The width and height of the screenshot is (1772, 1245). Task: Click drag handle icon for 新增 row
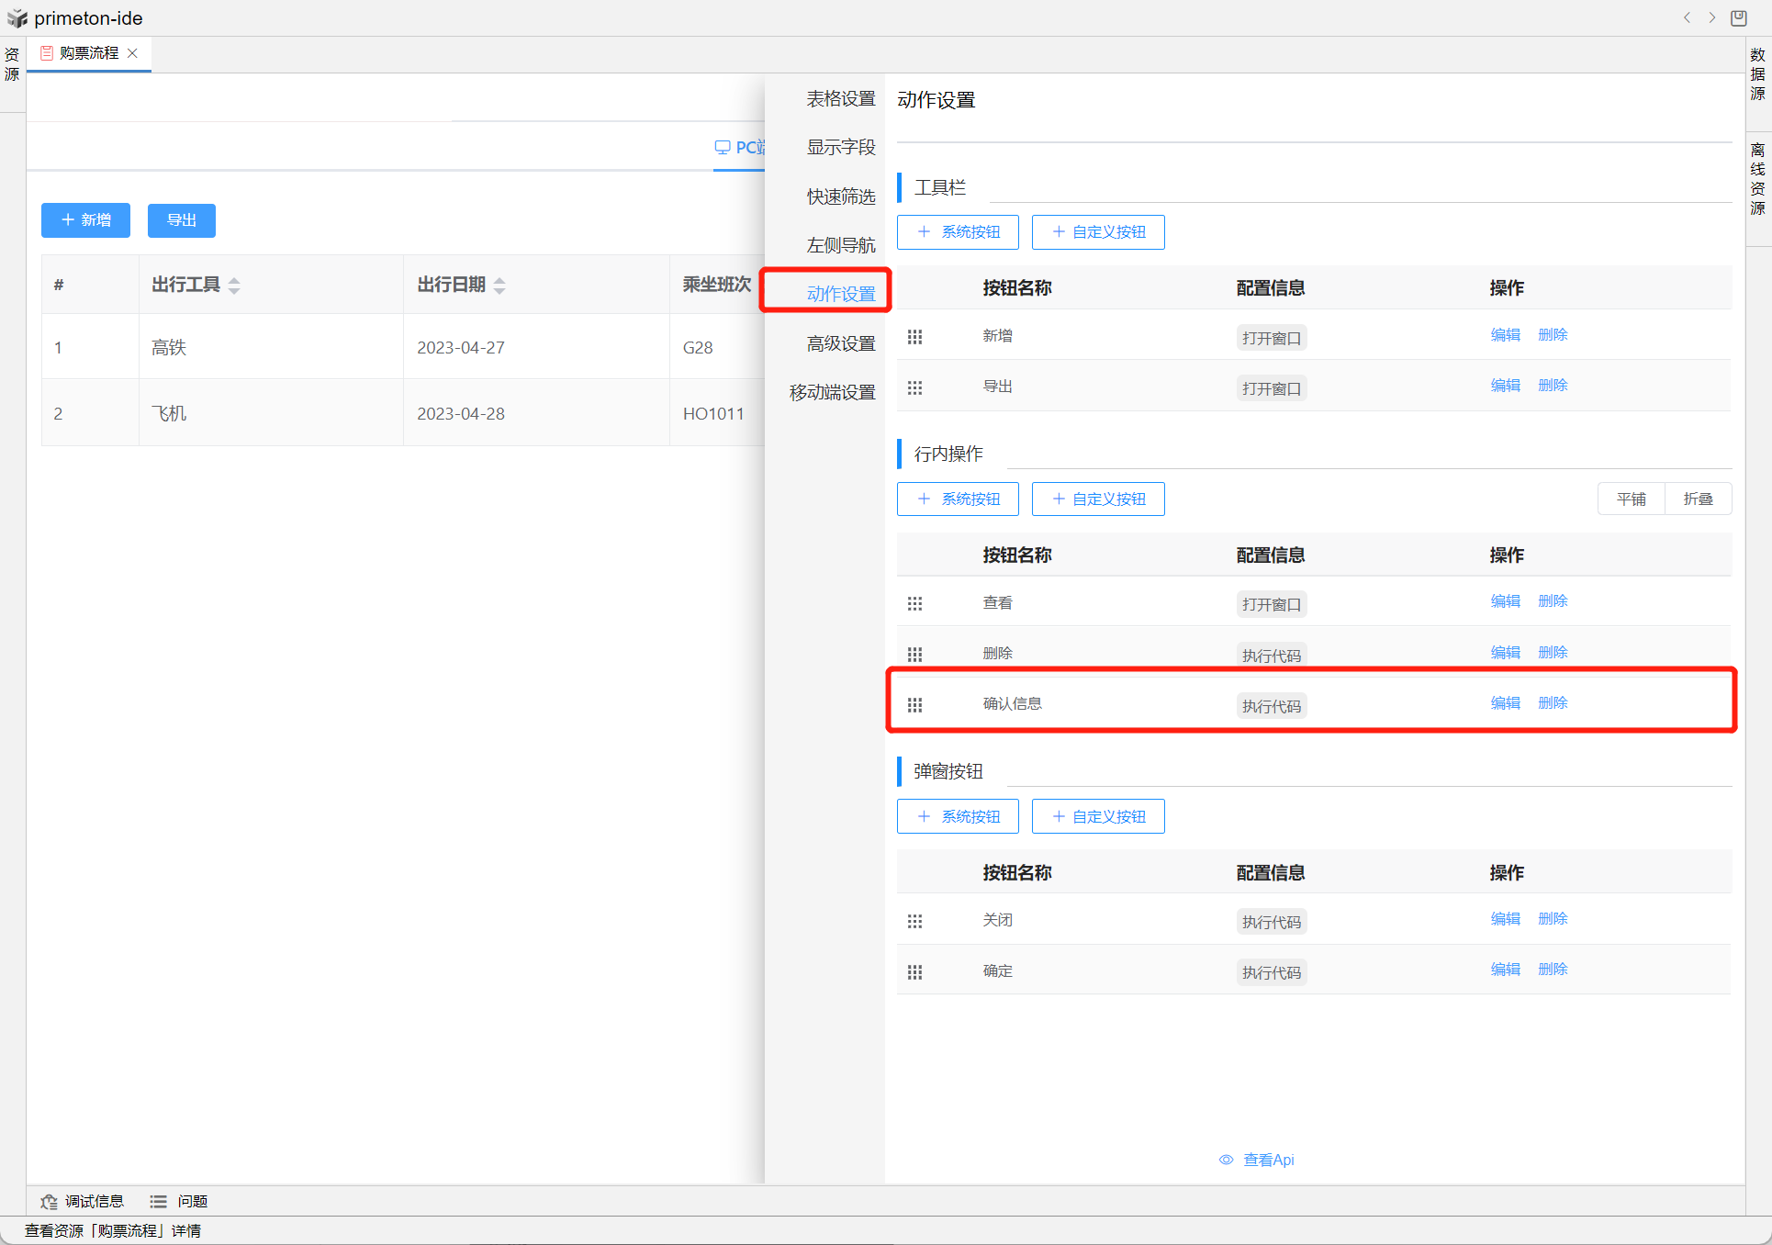pyautogui.click(x=914, y=337)
